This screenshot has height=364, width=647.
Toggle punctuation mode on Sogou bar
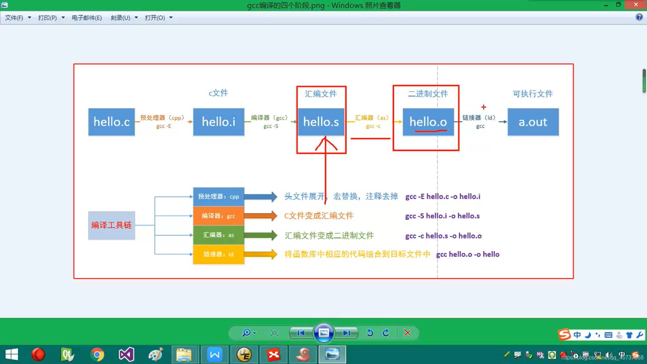[x=598, y=335]
